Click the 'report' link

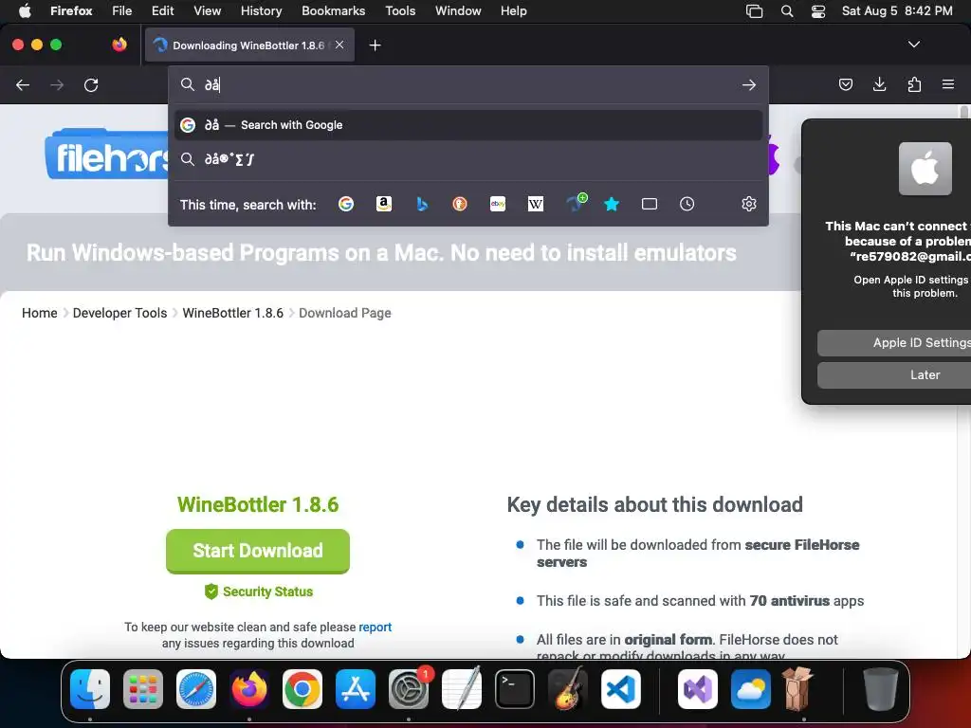coord(375,627)
